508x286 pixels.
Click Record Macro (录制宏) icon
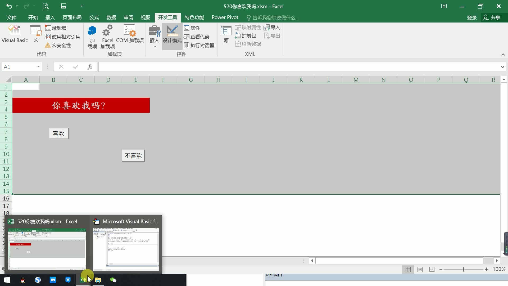48,28
